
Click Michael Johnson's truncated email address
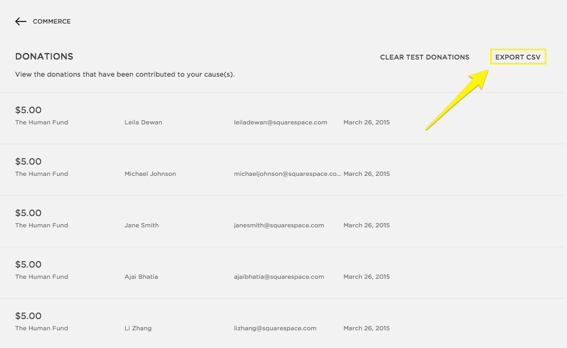287,174
